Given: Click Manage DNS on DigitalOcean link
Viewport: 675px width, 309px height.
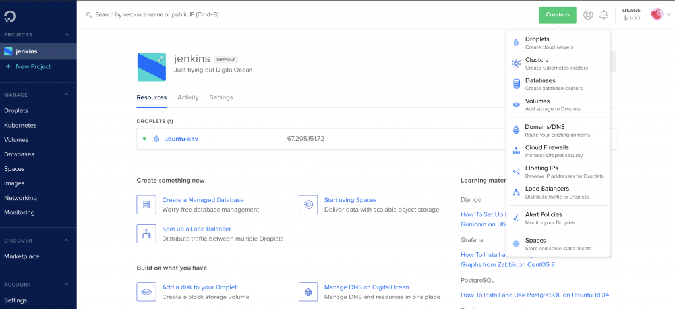Looking at the screenshot, I should (367, 287).
